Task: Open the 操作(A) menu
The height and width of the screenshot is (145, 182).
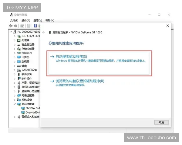Action: point(26,21)
